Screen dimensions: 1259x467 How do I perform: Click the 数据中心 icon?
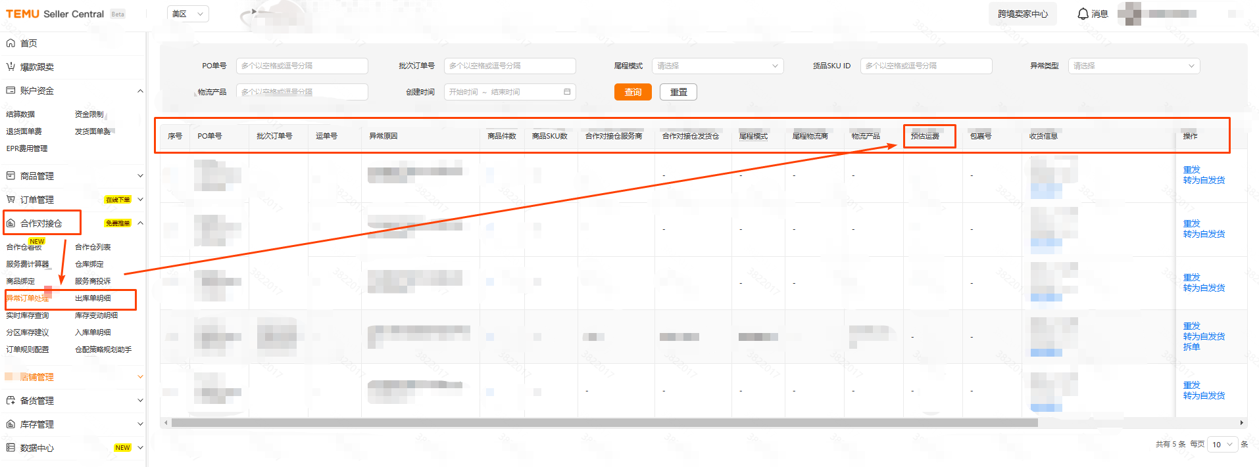[11, 448]
